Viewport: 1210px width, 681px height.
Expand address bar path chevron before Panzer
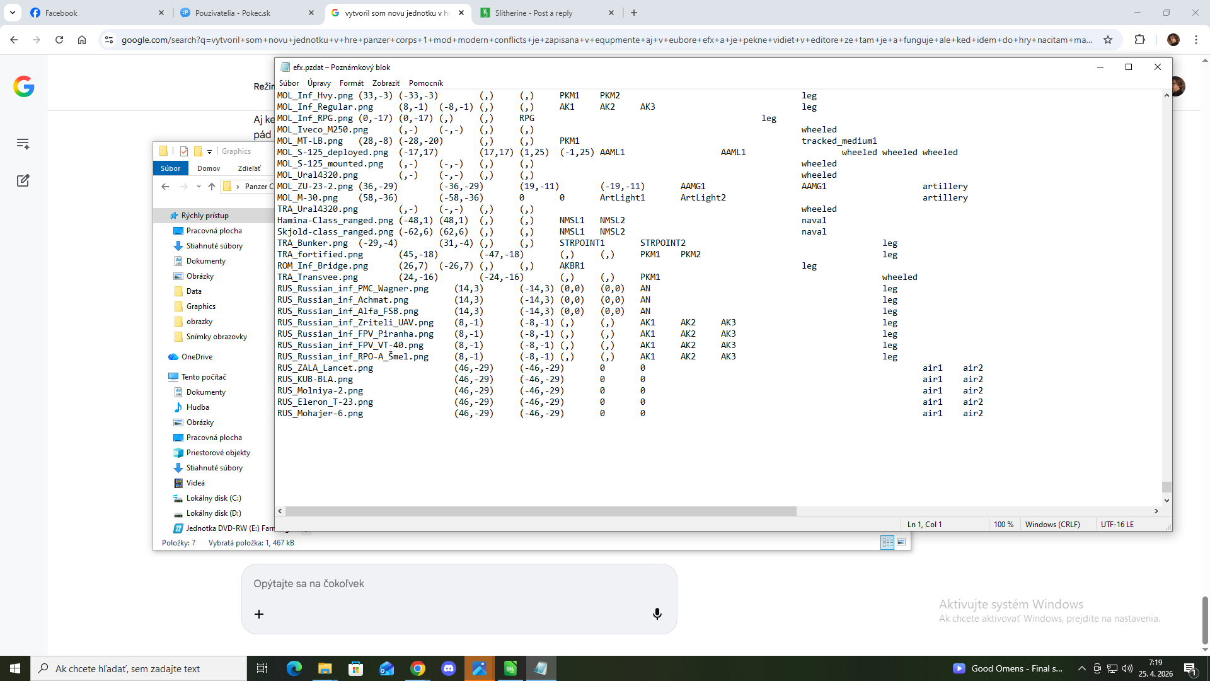pos(238,187)
